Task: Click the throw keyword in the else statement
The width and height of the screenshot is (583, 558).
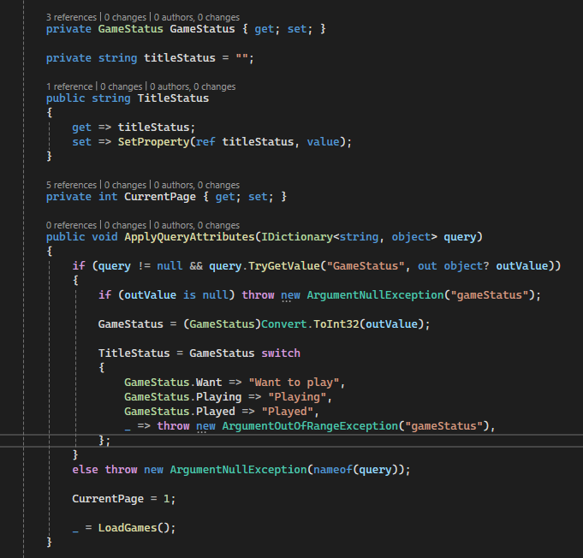Action: (x=121, y=470)
